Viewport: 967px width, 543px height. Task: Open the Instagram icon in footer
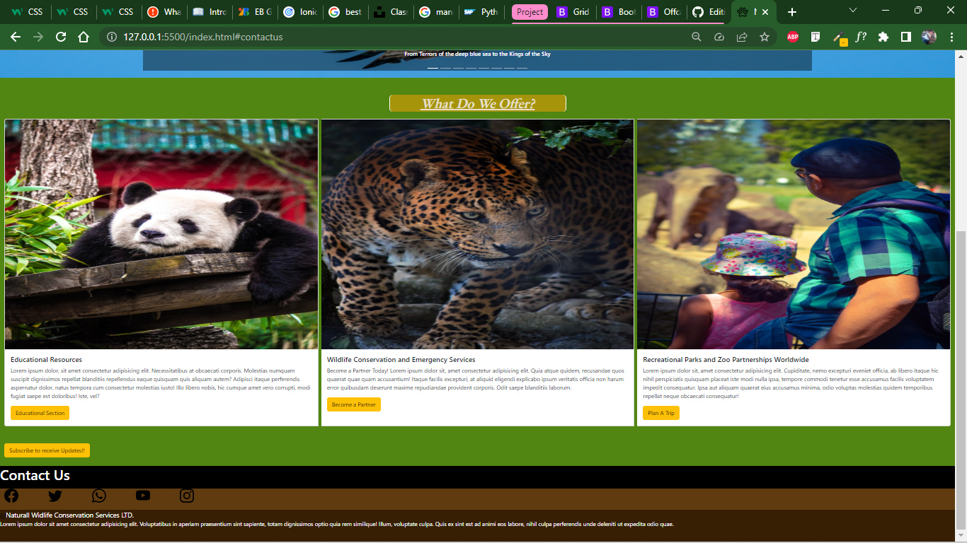coord(187,496)
